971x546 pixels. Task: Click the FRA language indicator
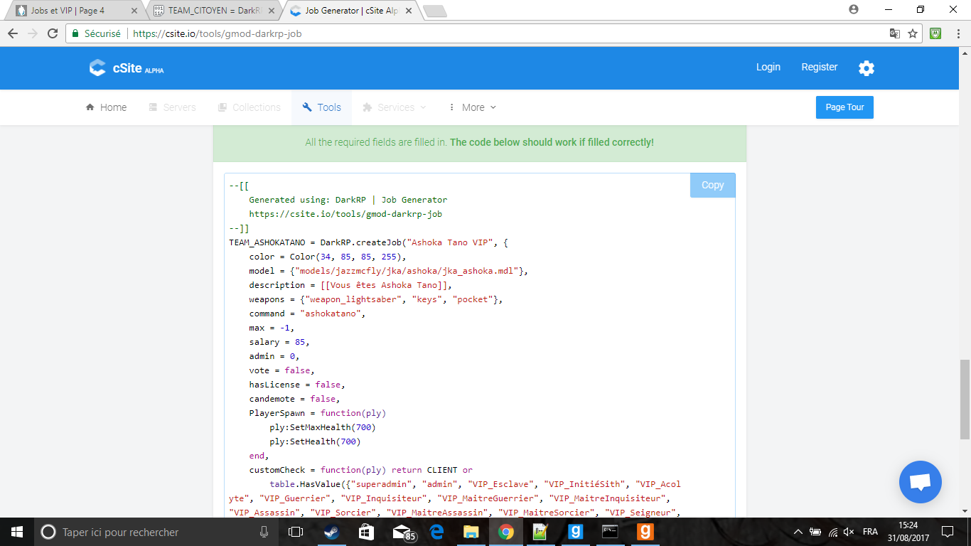pyautogui.click(x=869, y=532)
